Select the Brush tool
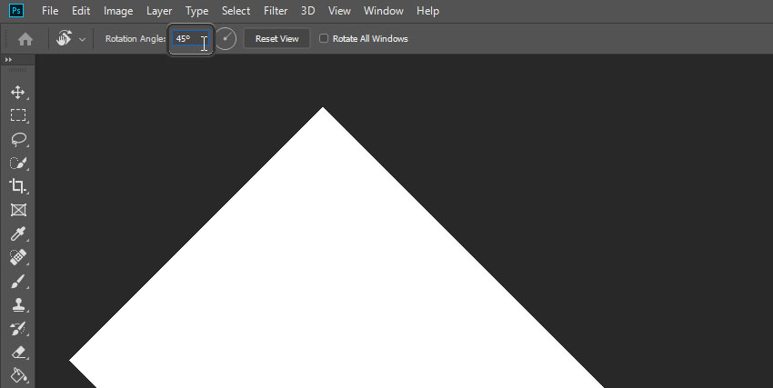 tap(18, 281)
